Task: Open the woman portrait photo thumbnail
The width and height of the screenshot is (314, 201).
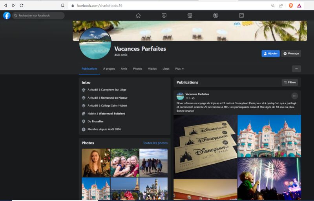Action: 96,163
